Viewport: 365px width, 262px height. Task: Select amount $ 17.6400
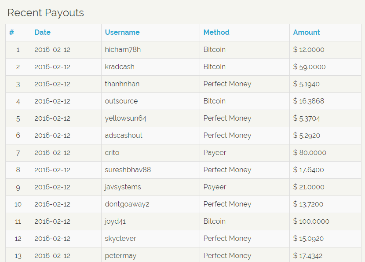tap(308, 170)
